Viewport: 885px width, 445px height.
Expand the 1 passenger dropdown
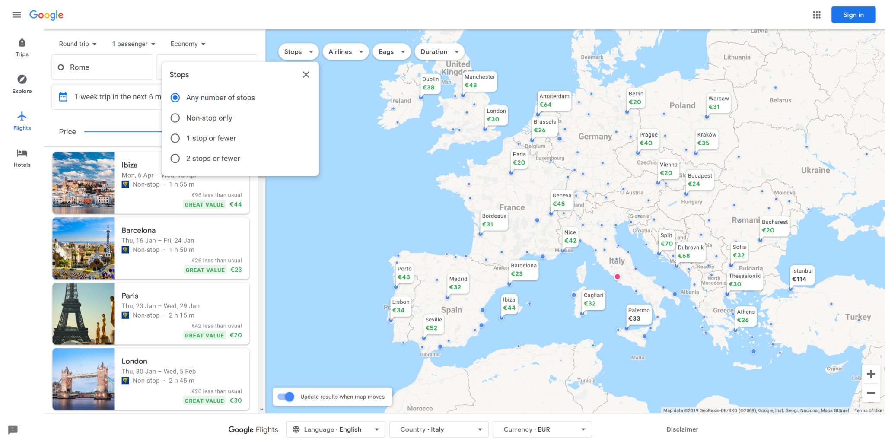[134, 44]
